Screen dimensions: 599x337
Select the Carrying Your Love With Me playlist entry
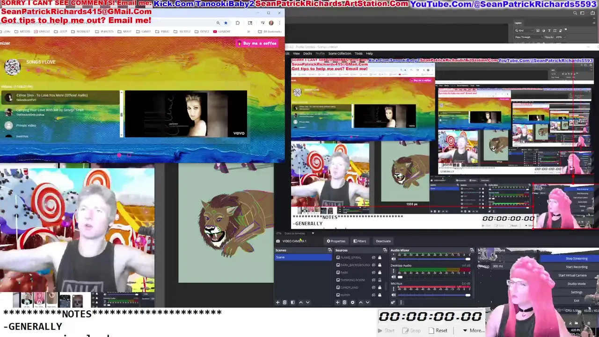coord(60,112)
